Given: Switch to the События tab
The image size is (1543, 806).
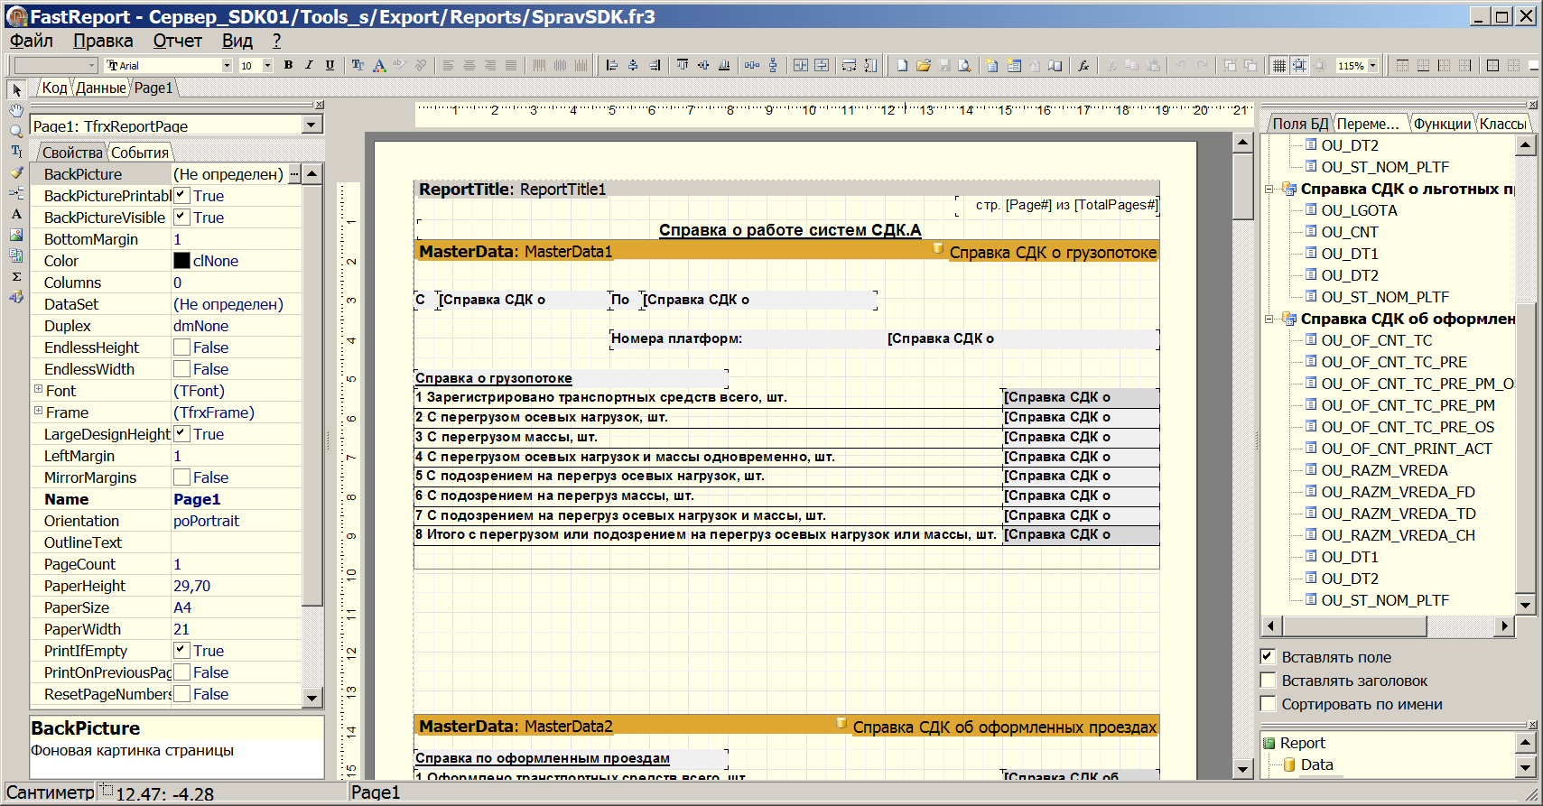Looking at the screenshot, I should tap(140, 153).
